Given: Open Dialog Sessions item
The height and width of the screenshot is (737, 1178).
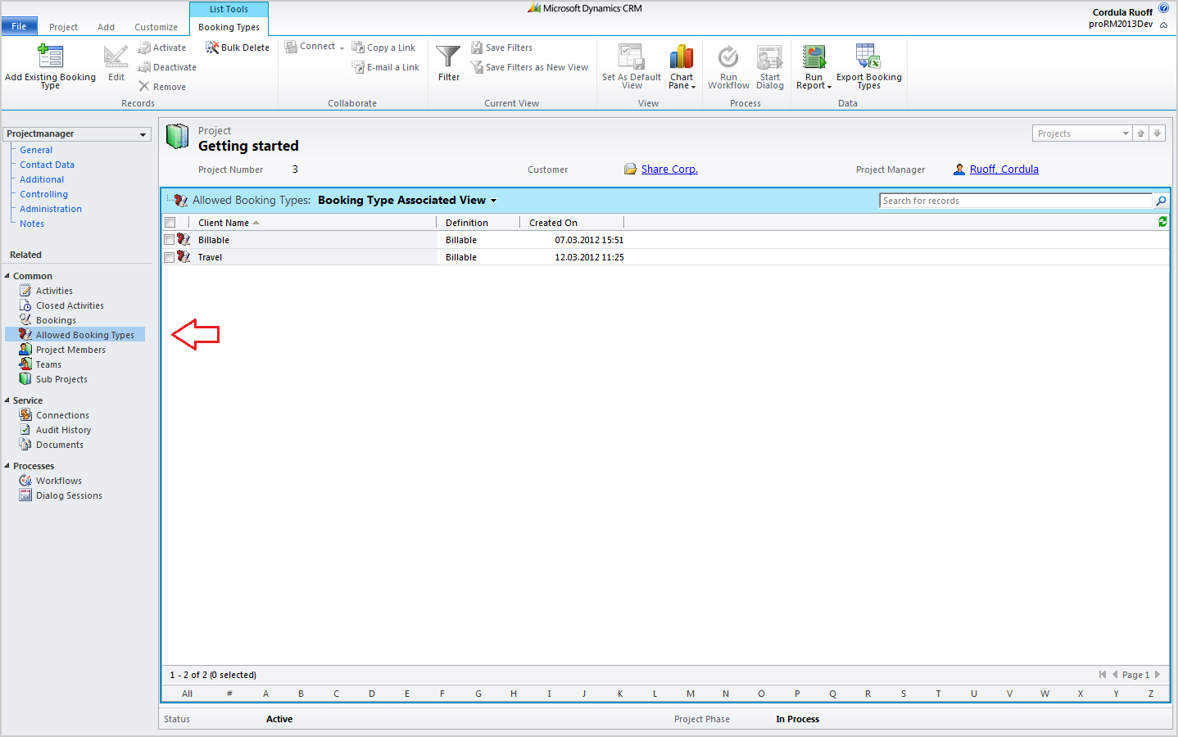Looking at the screenshot, I should pos(69,495).
